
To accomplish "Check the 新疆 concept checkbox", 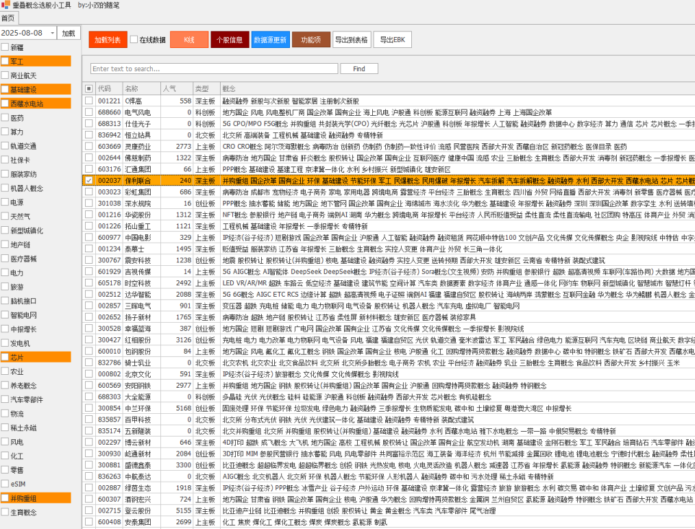I will [5, 47].
